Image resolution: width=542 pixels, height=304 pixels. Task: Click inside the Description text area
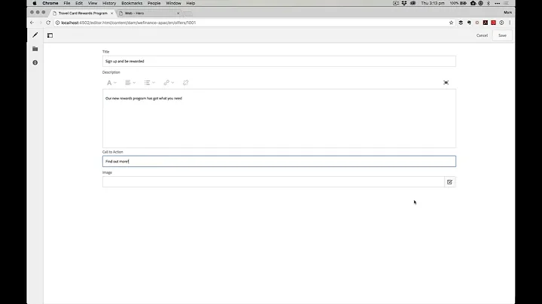(x=279, y=118)
